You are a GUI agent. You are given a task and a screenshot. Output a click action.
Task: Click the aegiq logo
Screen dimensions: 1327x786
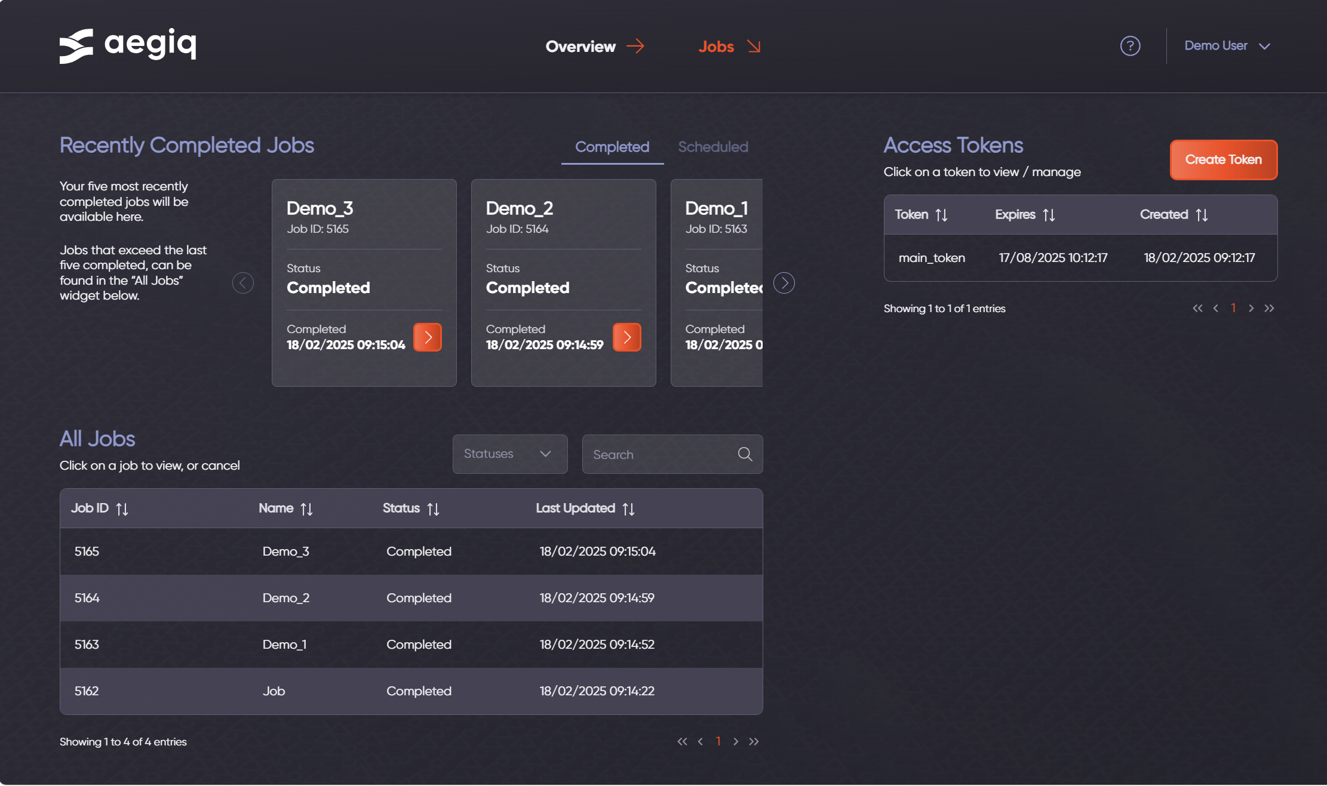coord(128,45)
